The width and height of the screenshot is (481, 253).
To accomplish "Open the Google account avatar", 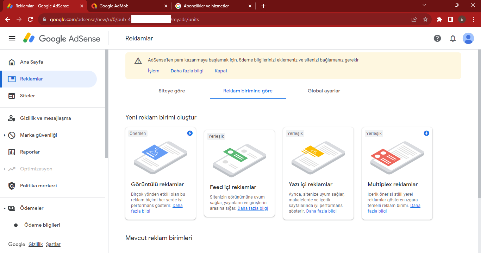I will click(x=468, y=38).
